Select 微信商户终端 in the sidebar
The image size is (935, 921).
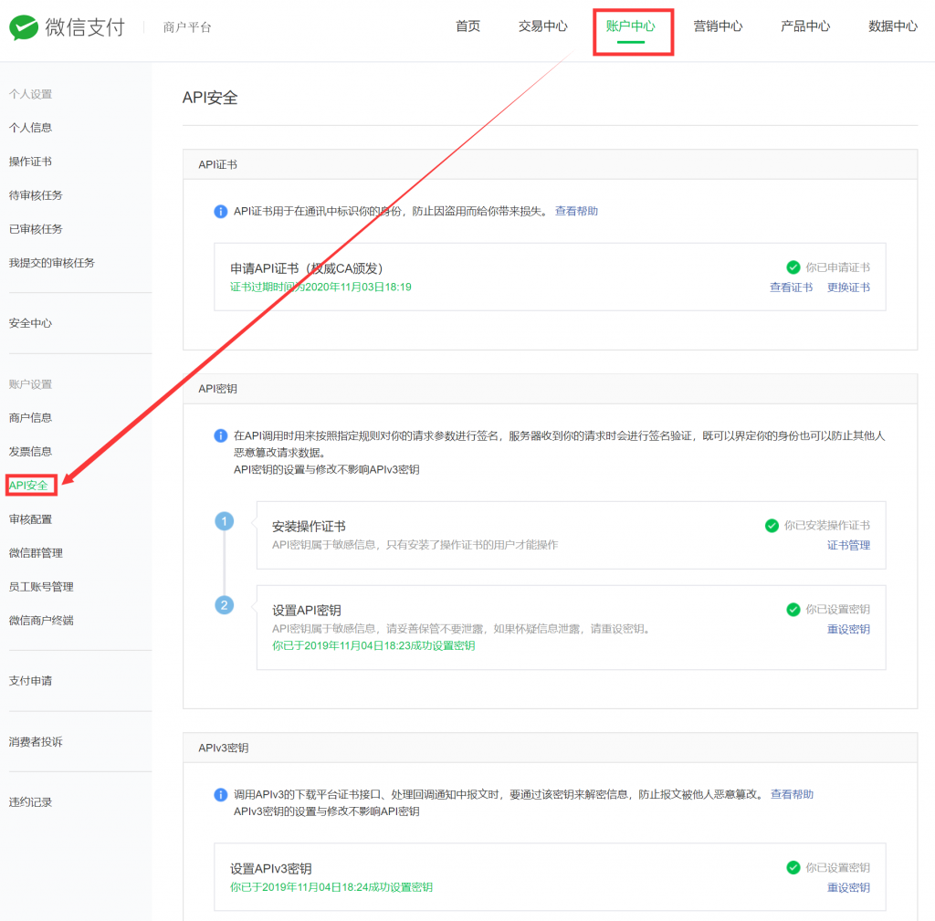pos(41,621)
